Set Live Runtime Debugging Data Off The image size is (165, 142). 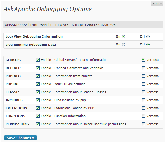tap(148, 45)
